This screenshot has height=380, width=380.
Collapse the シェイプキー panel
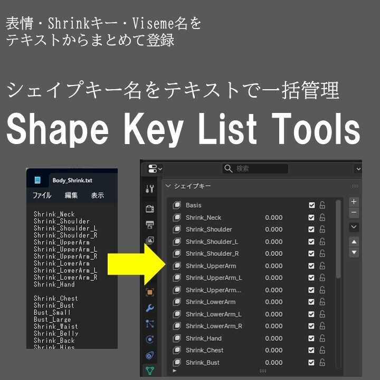coord(168,186)
